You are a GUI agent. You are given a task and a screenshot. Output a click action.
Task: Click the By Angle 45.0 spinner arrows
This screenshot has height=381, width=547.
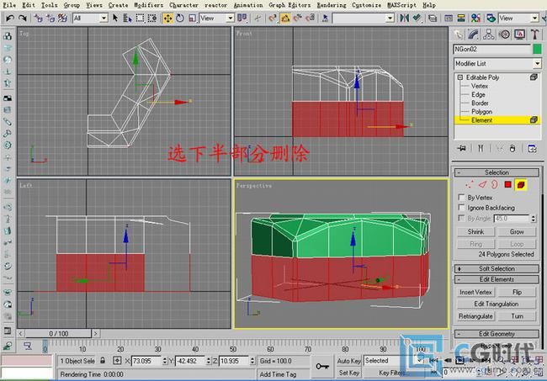click(533, 218)
